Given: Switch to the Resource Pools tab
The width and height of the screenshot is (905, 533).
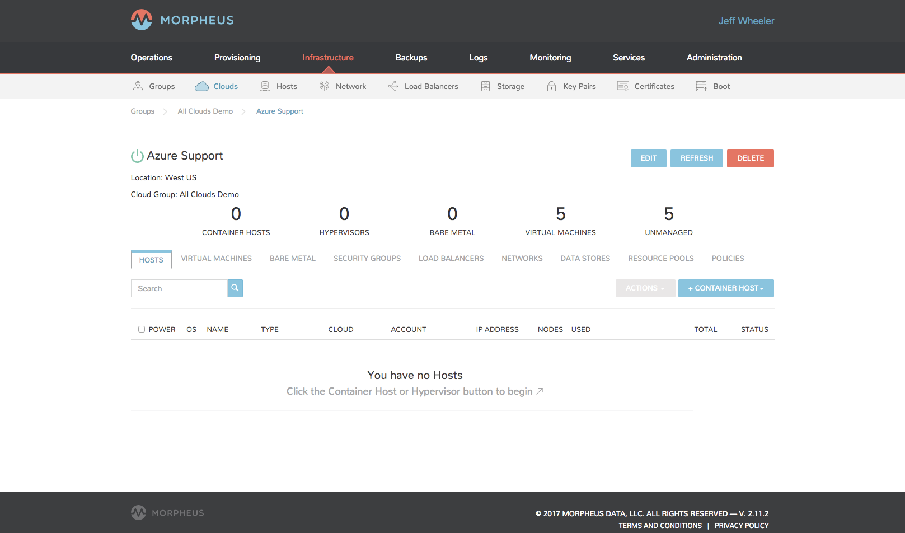Looking at the screenshot, I should pos(661,258).
